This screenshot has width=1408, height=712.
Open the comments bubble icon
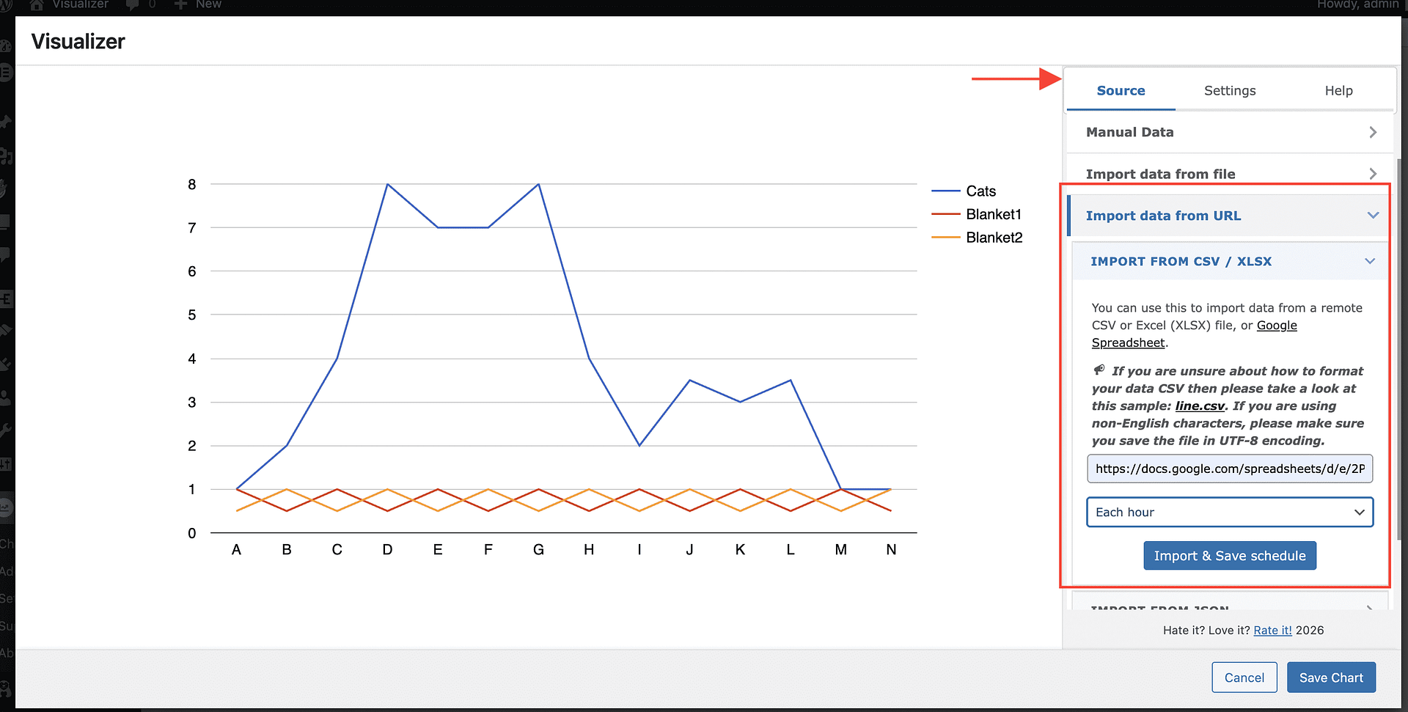pyautogui.click(x=133, y=4)
